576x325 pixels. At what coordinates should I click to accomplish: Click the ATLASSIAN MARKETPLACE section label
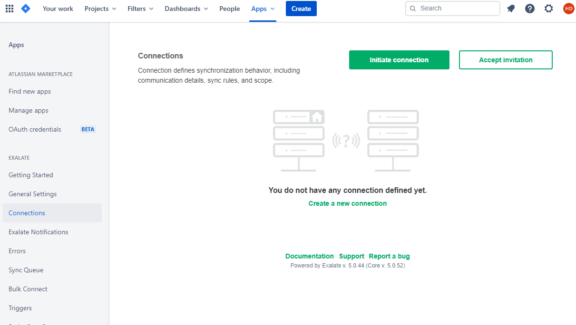[x=40, y=74]
